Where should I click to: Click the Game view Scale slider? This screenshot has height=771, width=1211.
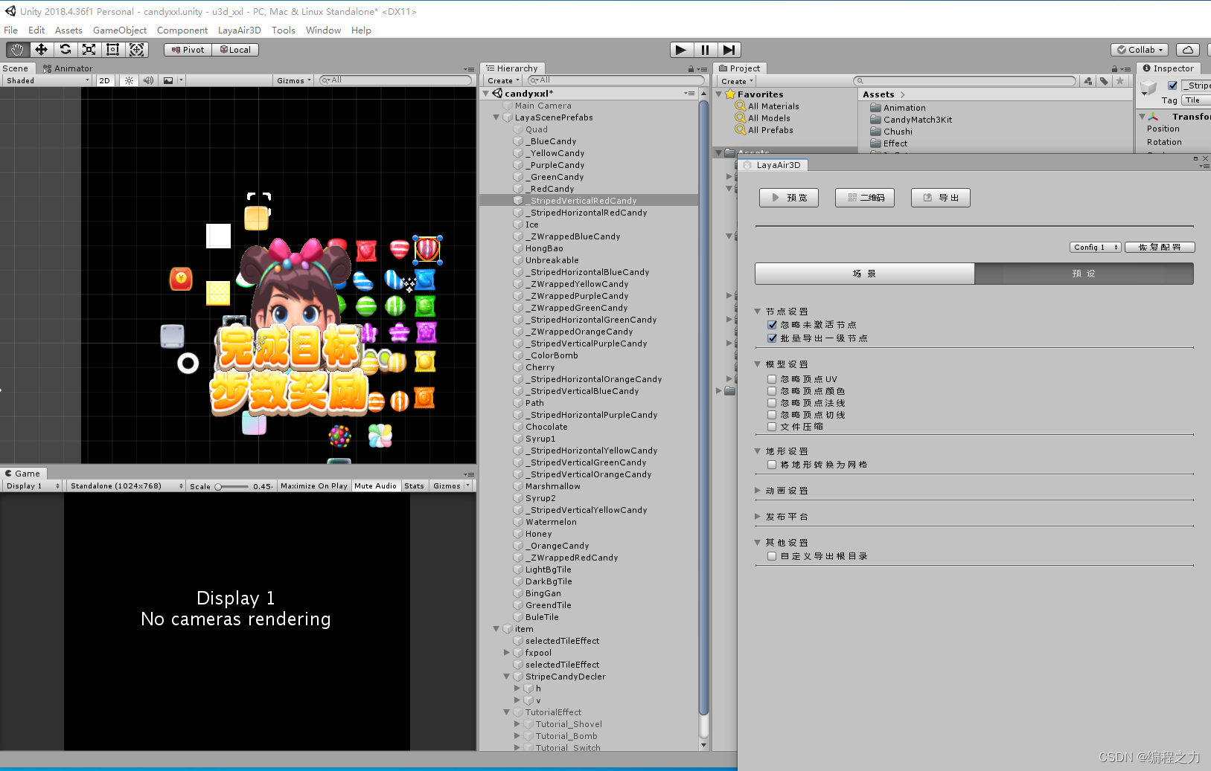pyautogui.click(x=231, y=487)
